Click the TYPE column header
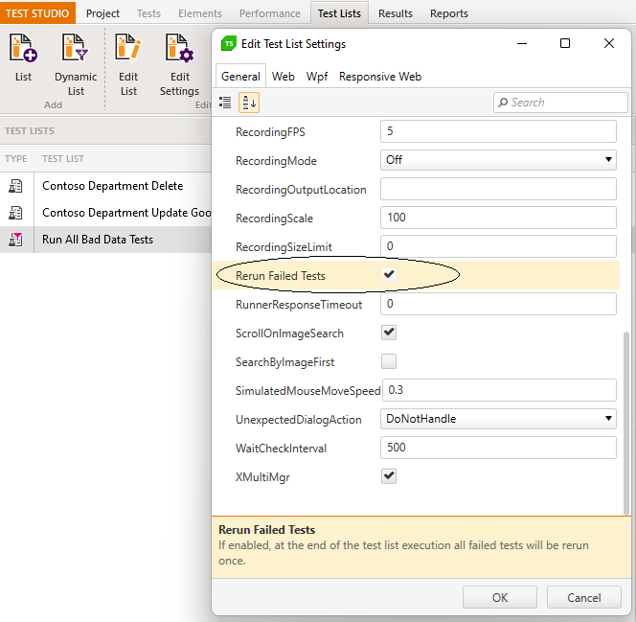Screen dimensions: 636x622 (x=16, y=159)
